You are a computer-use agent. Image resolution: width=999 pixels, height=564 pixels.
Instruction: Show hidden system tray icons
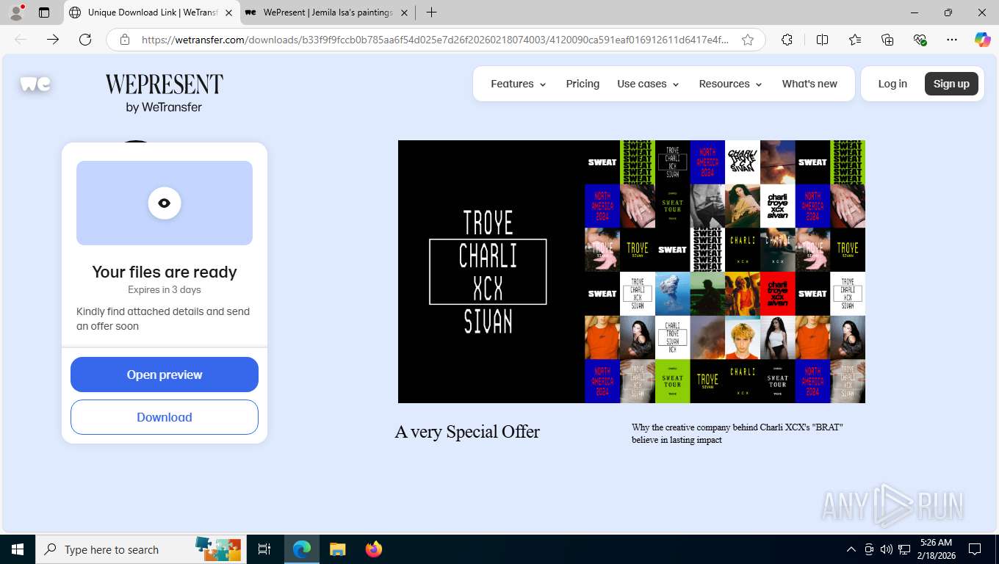tap(851, 549)
